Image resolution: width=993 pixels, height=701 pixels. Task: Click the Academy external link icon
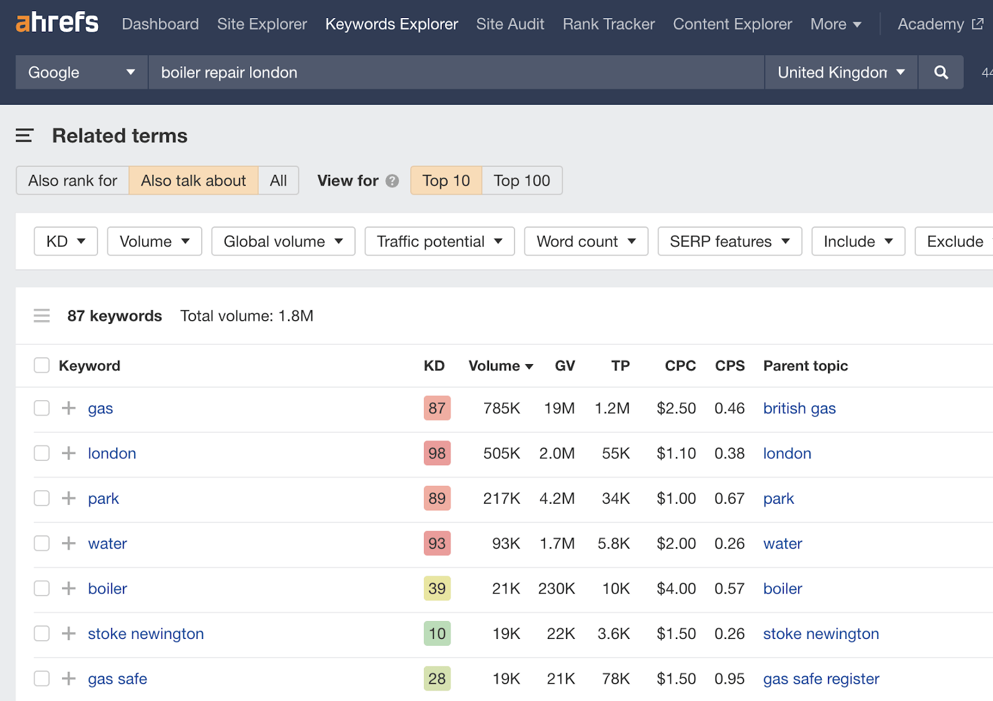pos(977,24)
